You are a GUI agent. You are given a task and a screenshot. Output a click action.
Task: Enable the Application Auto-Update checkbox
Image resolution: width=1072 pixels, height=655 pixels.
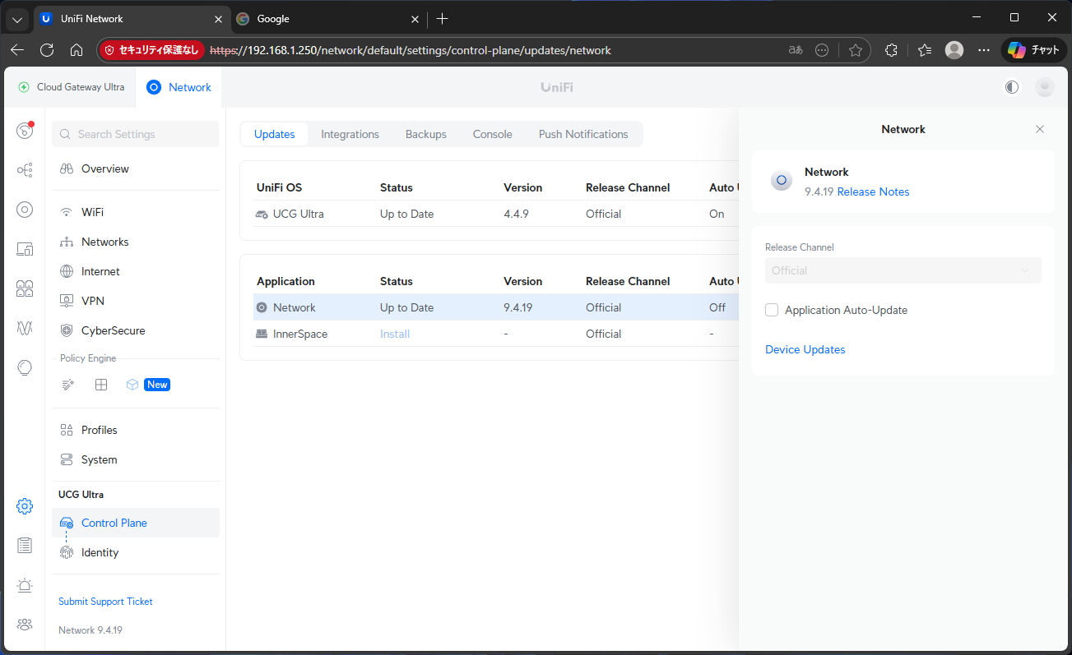(772, 310)
